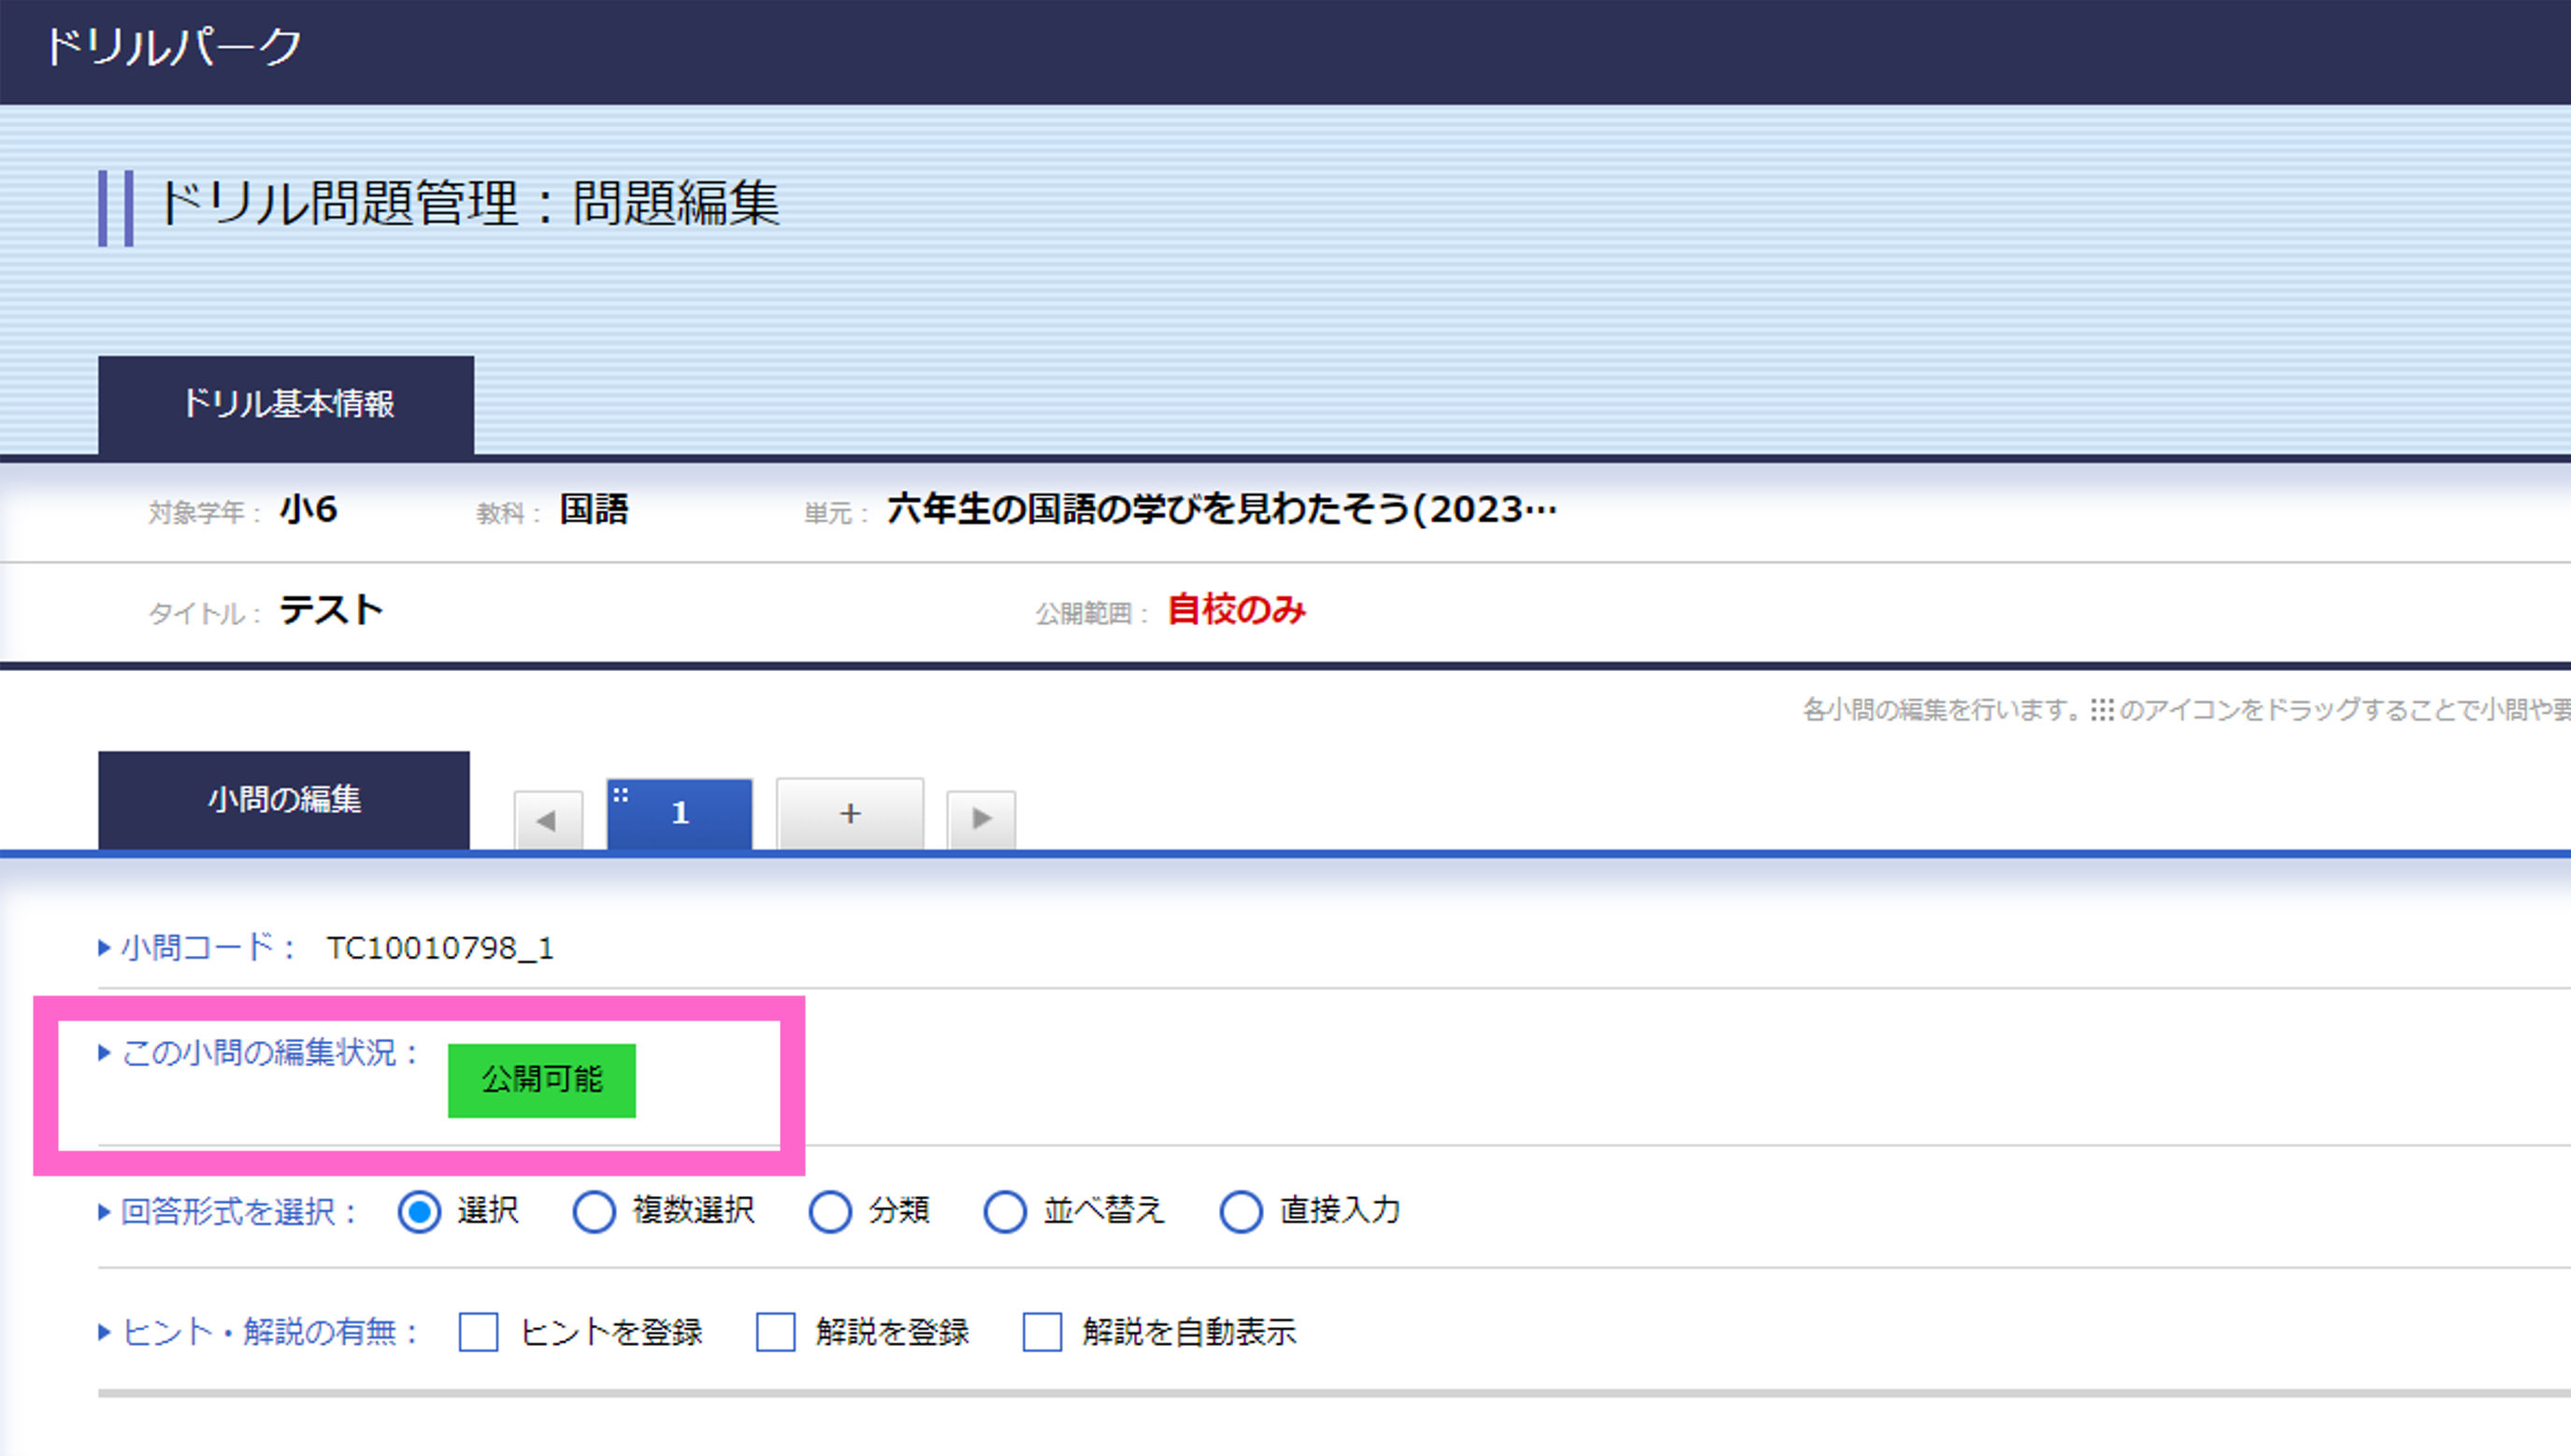Enable the ヒントを登録 checkbox
This screenshot has height=1456, width=2571.
pos(478,1332)
